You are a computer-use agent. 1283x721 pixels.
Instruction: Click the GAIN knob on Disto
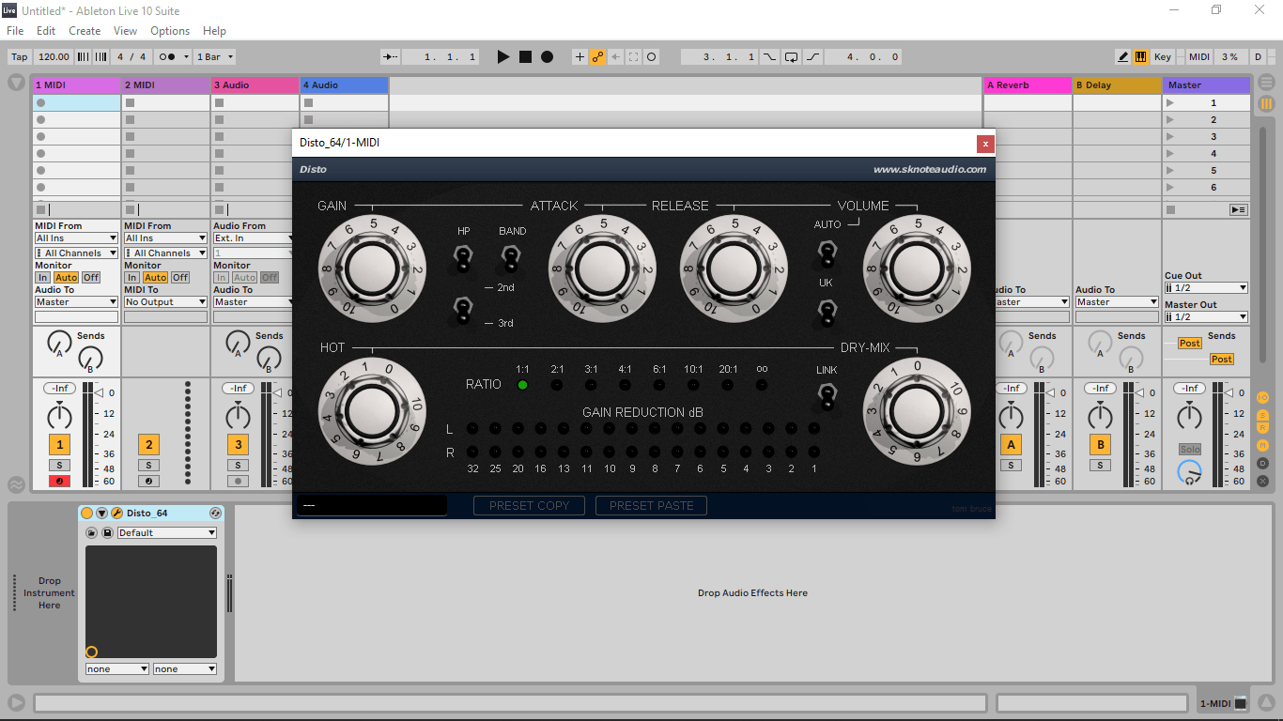[x=373, y=268]
